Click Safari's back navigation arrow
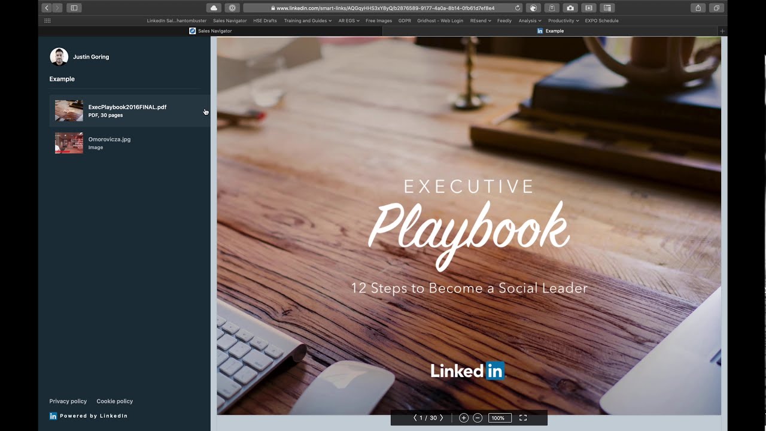 pos(47,8)
